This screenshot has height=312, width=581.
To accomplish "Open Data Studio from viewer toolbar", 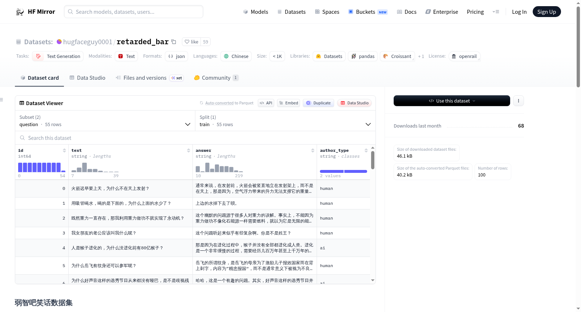I will [354, 103].
